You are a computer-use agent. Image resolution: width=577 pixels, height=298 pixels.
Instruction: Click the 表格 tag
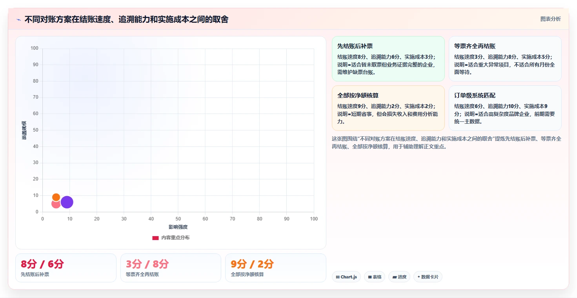(375, 277)
